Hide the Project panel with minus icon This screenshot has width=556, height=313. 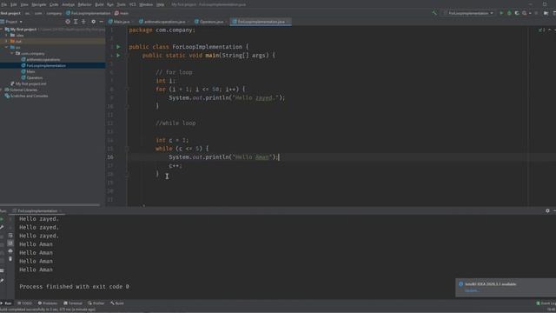pyautogui.click(x=102, y=22)
